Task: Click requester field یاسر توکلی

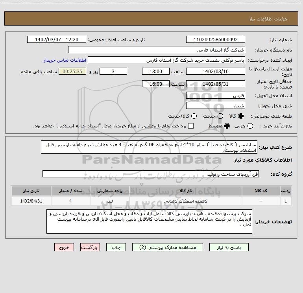Action: click(x=166, y=60)
